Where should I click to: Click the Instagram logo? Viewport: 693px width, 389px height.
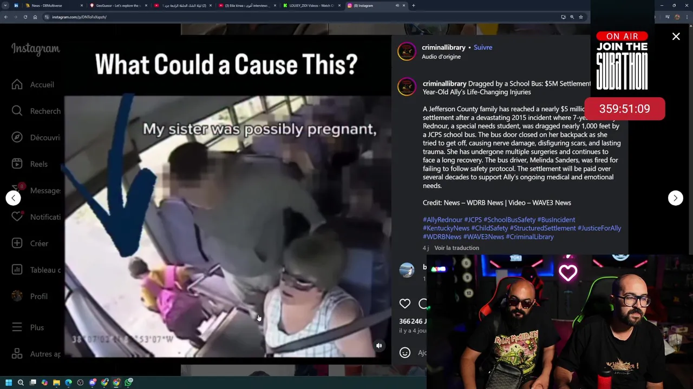[x=36, y=49]
